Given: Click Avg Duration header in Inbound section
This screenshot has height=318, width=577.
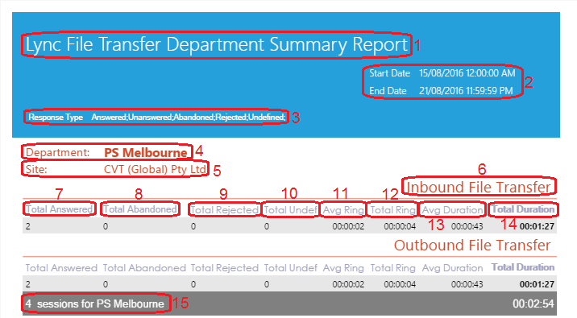Looking at the screenshot, I should (452, 210).
